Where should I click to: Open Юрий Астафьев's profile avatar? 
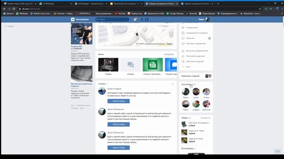102,91
